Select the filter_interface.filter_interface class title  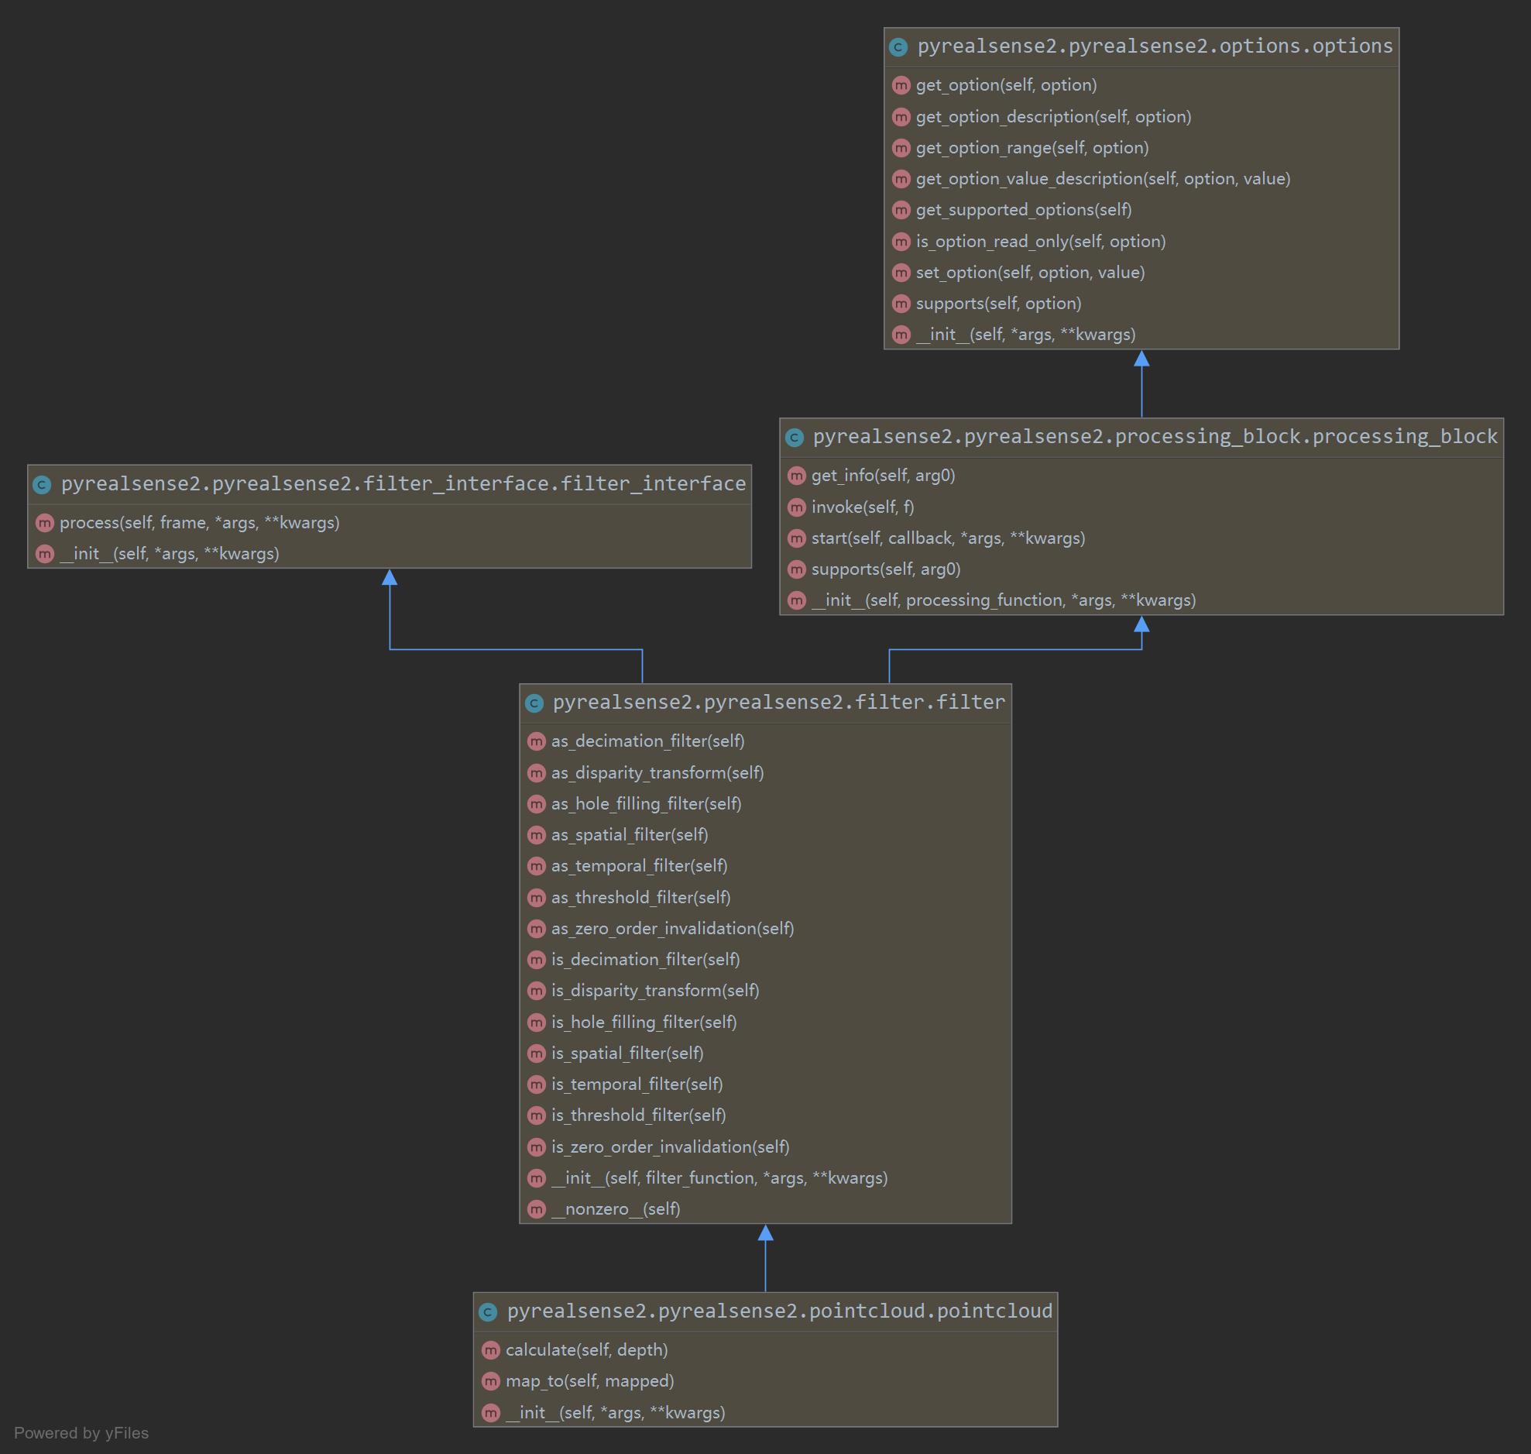(x=403, y=484)
